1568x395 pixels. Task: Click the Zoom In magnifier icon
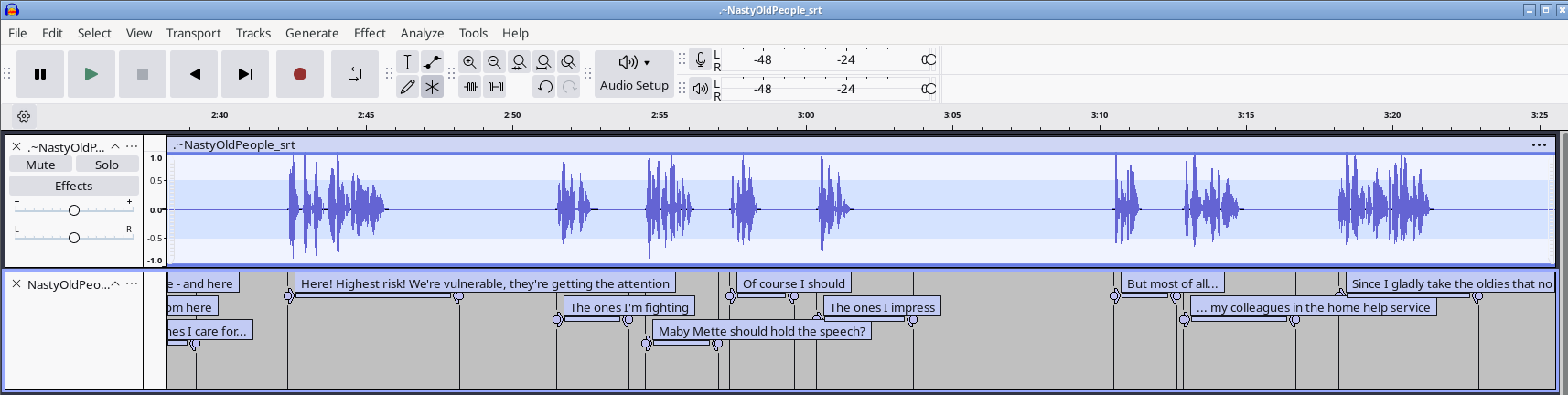(x=469, y=61)
